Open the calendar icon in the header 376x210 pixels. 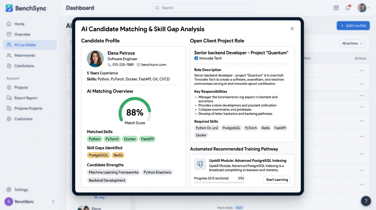tap(336, 8)
